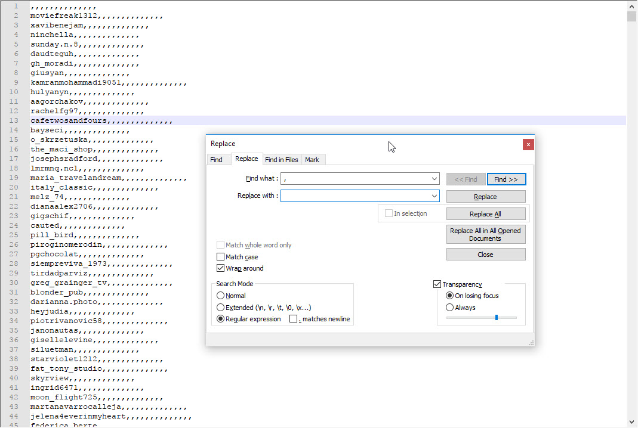638x428 pixels.
Task: Select the Replace tab
Action: (246, 159)
